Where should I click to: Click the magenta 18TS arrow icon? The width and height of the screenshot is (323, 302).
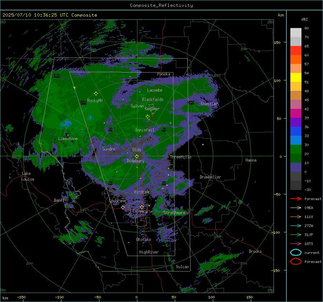click(296, 244)
